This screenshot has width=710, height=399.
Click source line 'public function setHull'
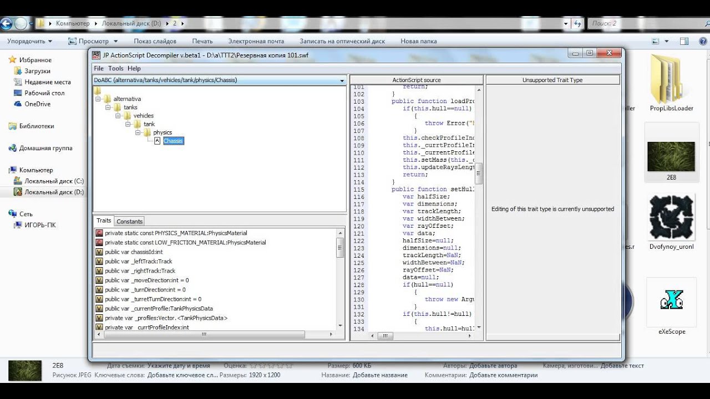(433, 189)
